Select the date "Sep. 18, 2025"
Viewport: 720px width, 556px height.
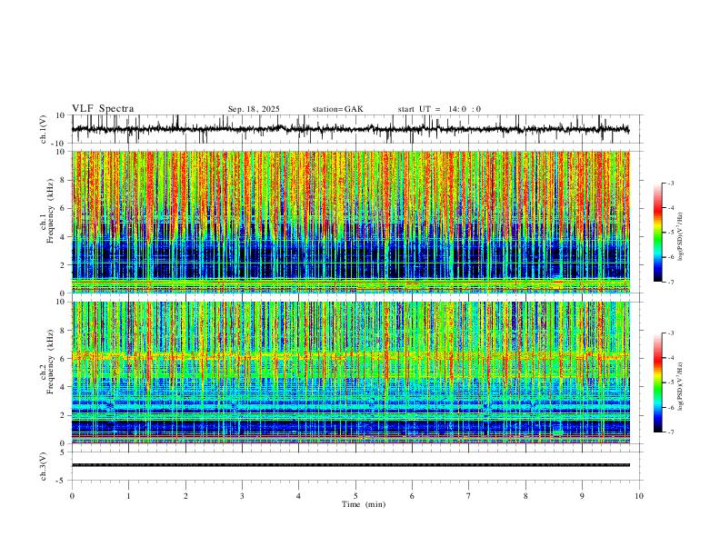pyautogui.click(x=254, y=109)
